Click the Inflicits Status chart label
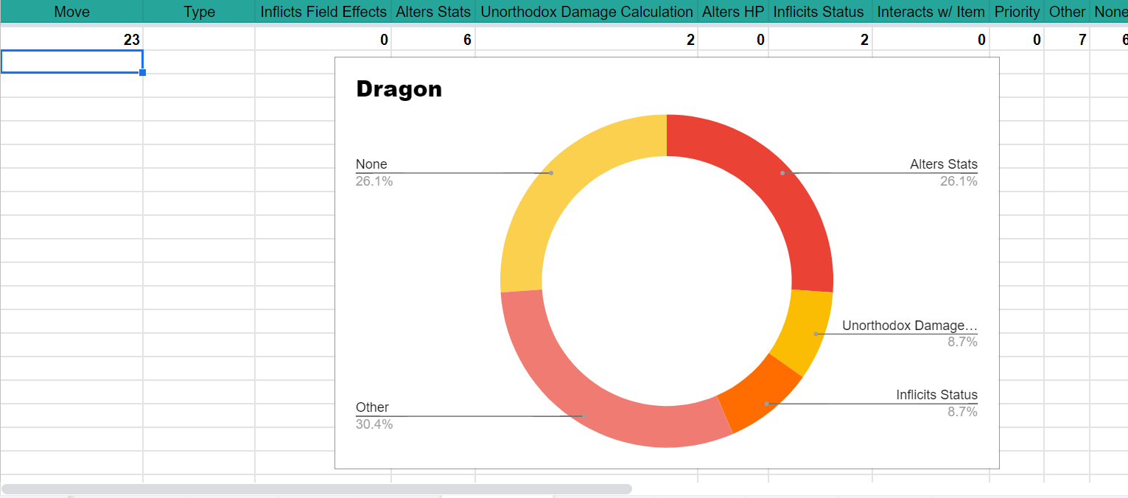The image size is (1128, 498). pos(936,395)
